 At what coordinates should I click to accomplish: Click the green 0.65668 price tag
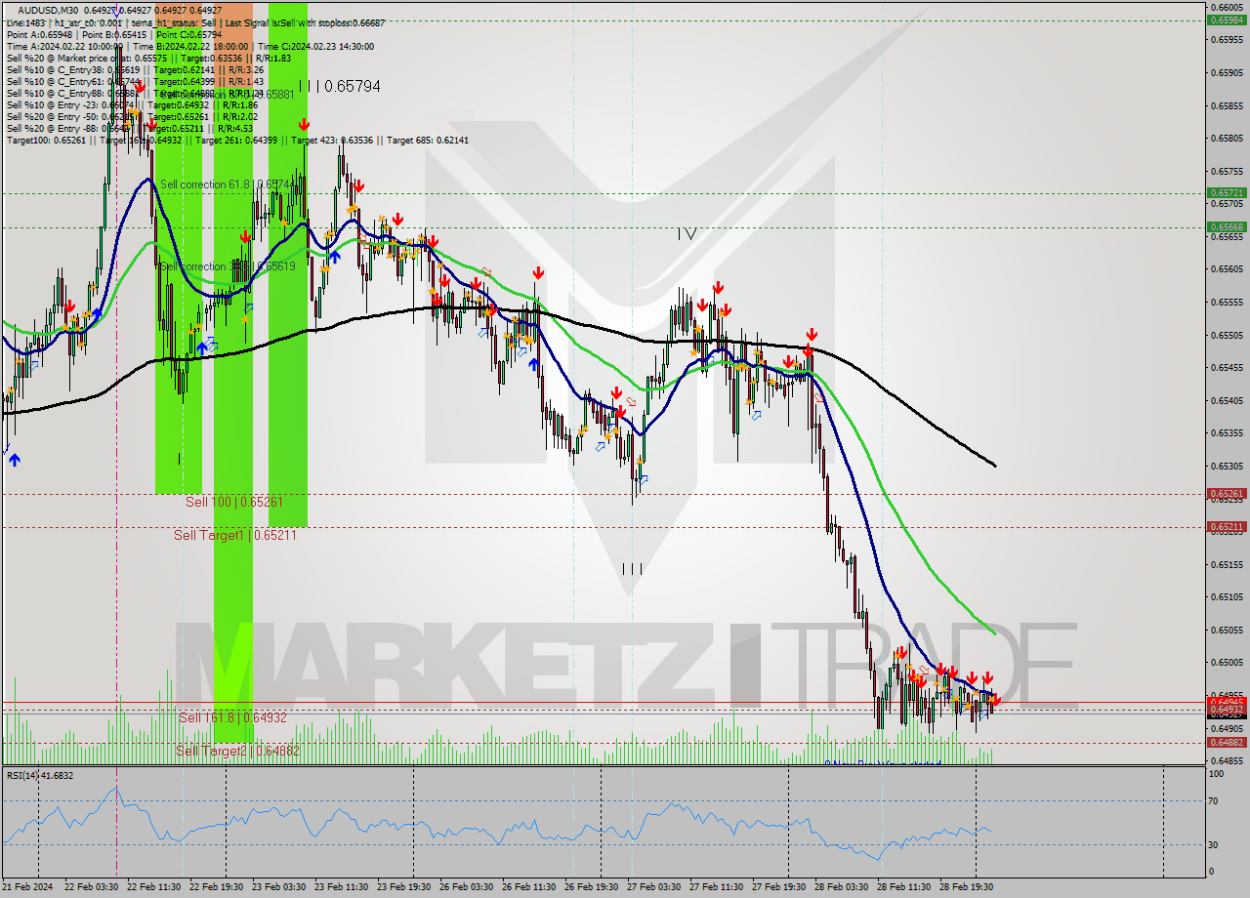point(1227,226)
